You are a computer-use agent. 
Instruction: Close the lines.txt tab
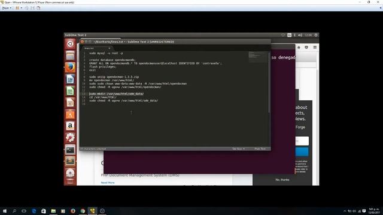(109, 48)
